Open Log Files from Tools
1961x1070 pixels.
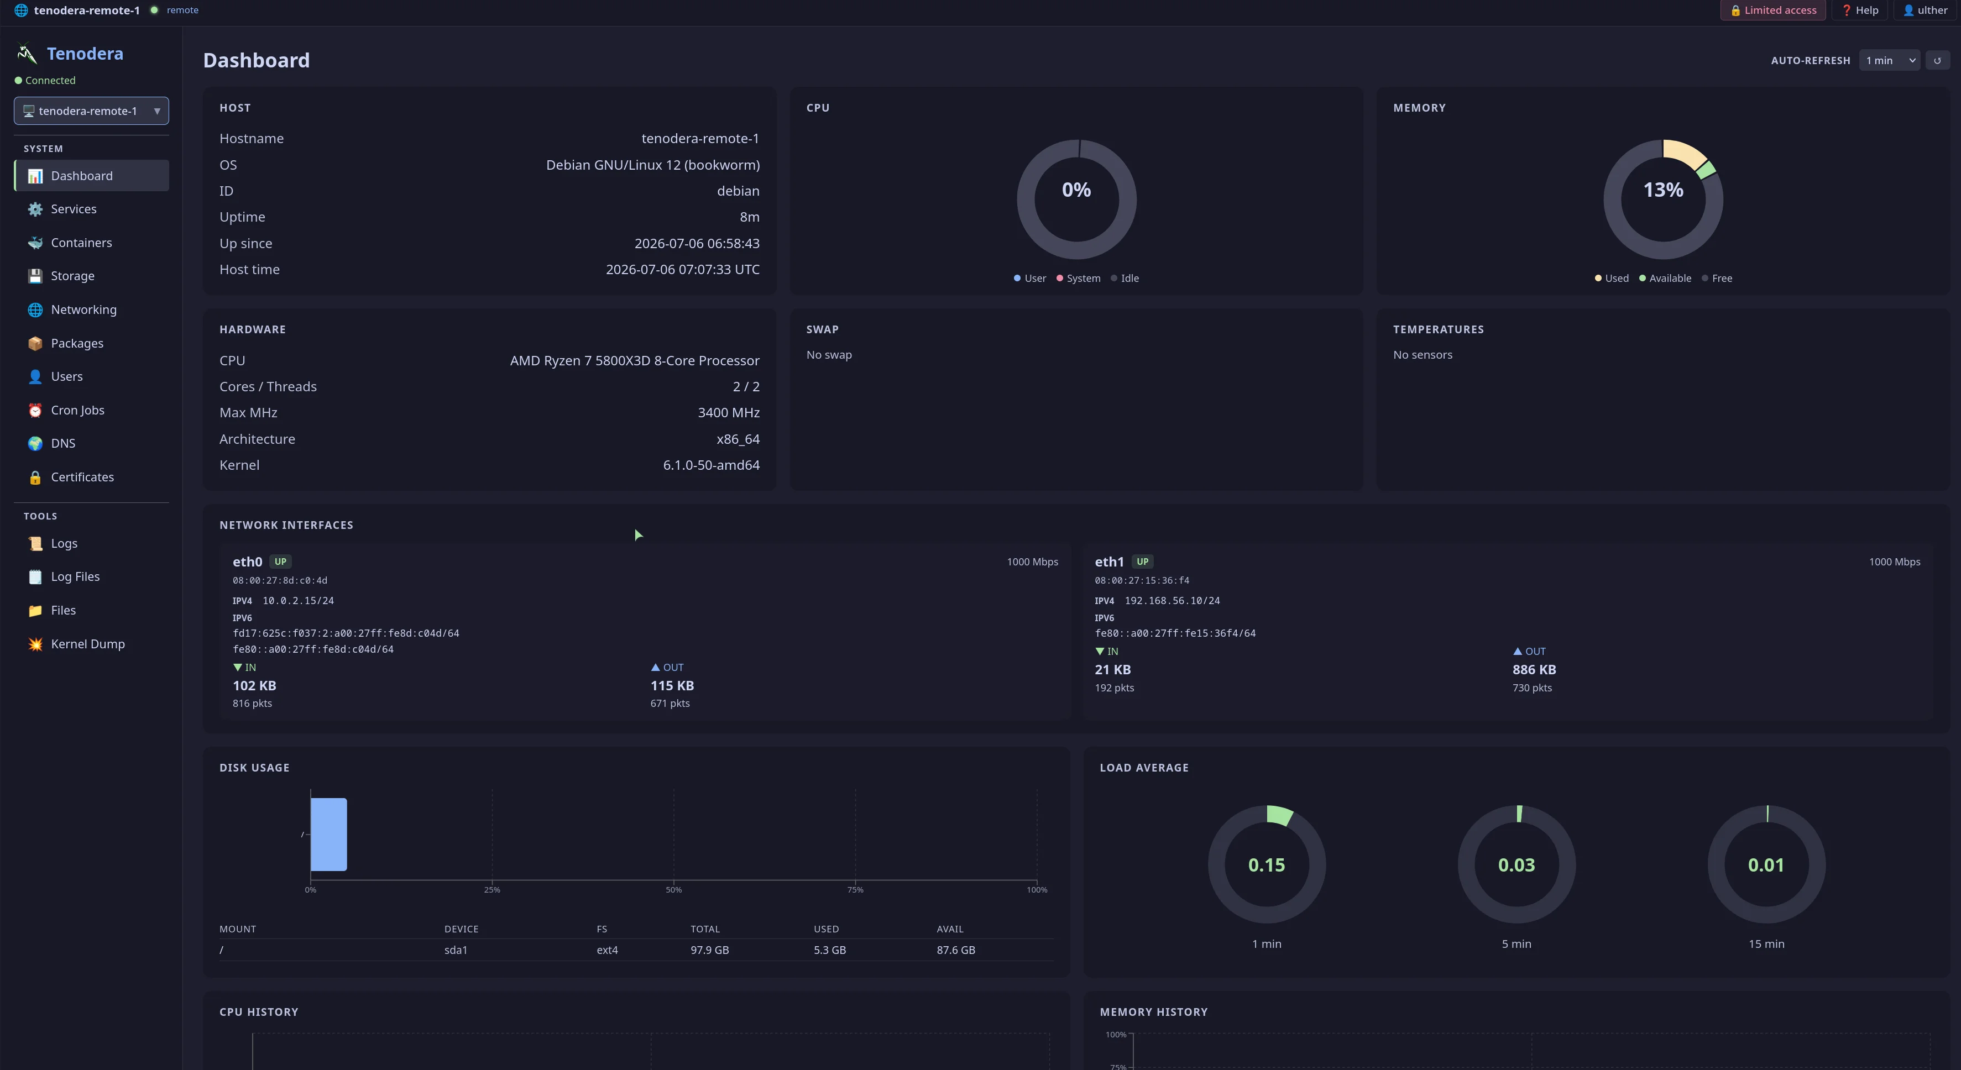point(91,577)
